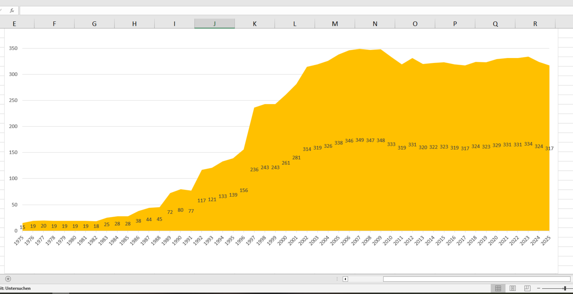Switch to Page Break Preview

[527, 288]
